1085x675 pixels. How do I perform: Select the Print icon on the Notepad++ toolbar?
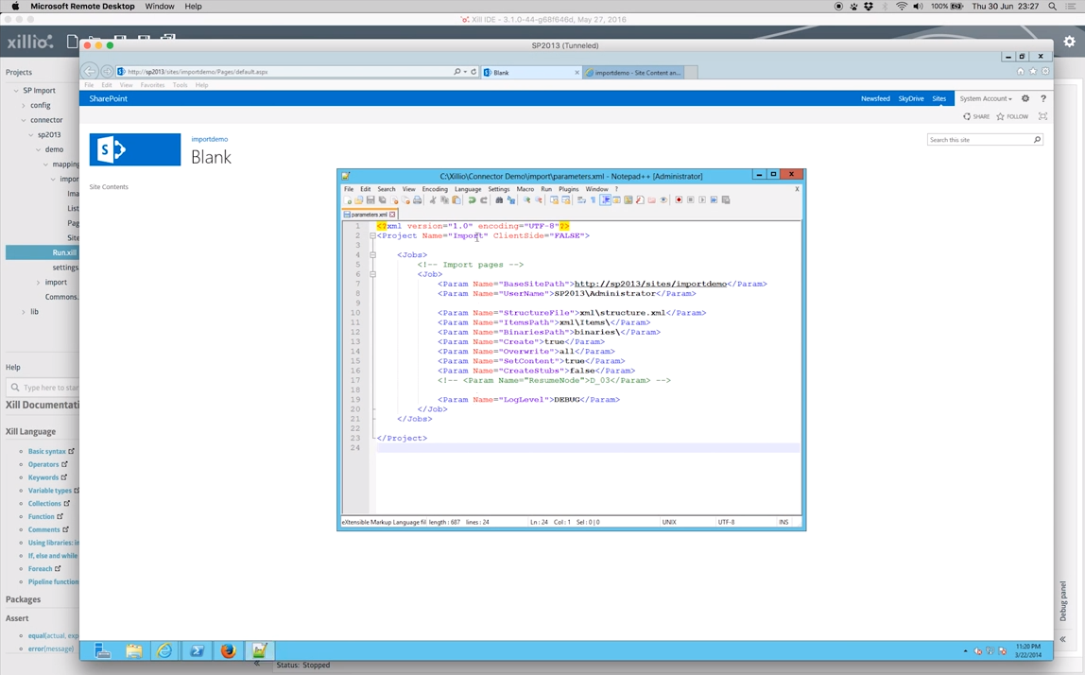click(x=417, y=199)
